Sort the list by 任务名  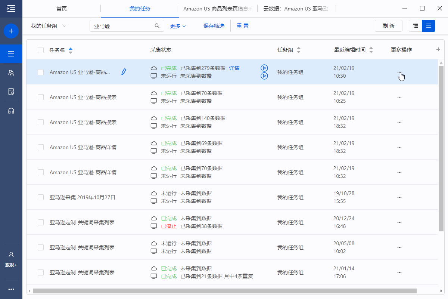(x=71, y=50)
